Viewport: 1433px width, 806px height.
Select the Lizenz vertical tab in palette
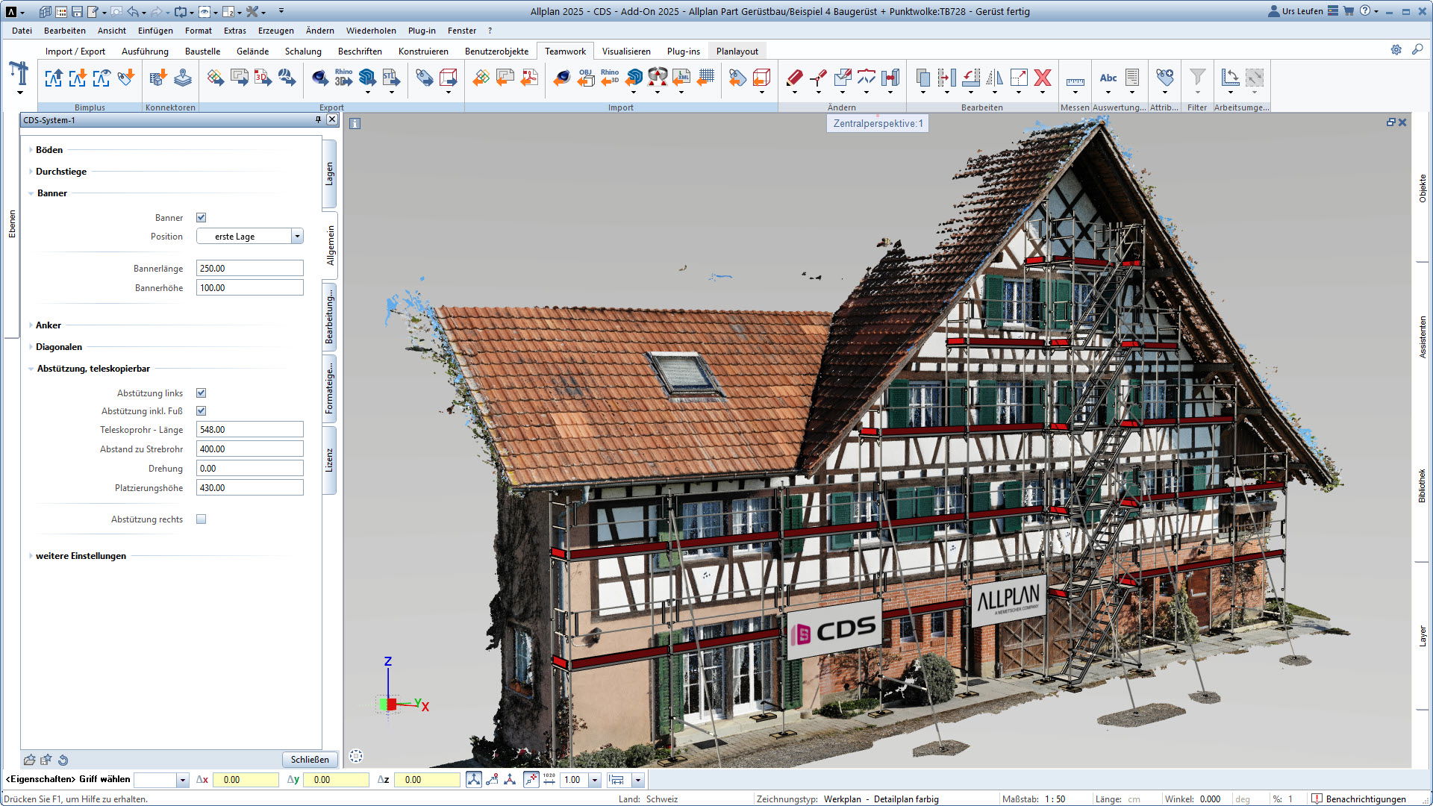329,460
